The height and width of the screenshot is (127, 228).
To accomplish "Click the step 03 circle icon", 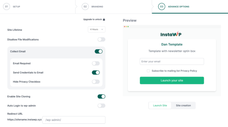I will 162,6.
